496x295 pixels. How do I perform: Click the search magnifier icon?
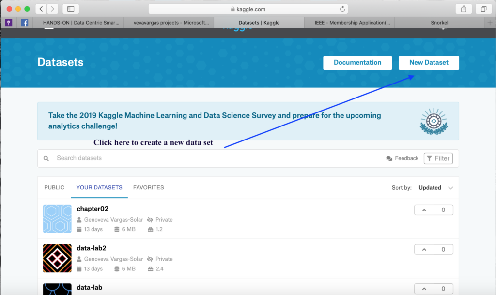[46, 158]
